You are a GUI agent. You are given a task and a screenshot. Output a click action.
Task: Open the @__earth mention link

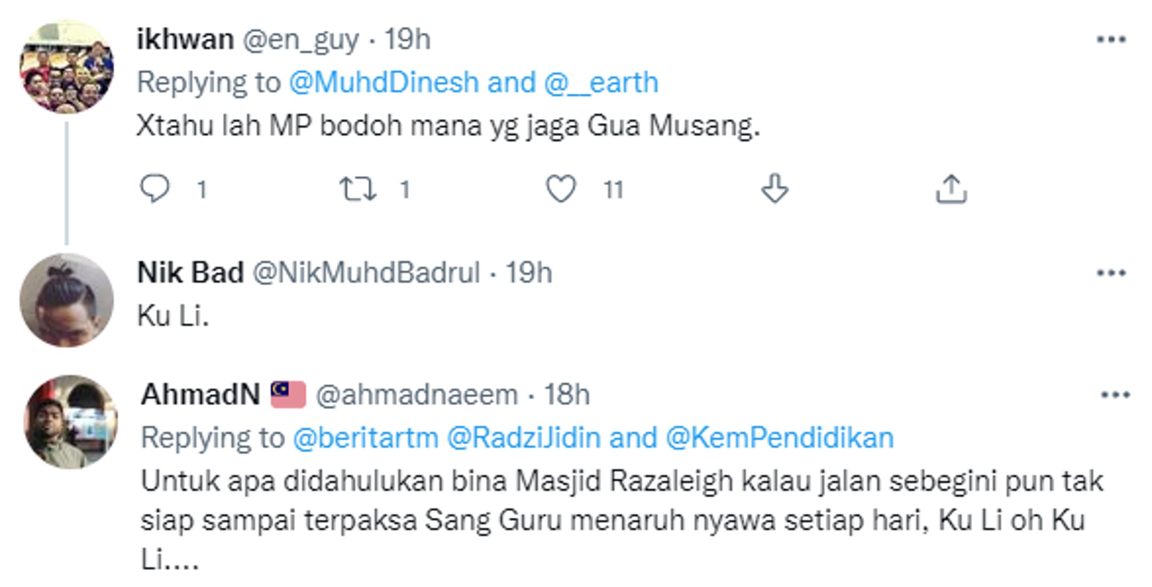(x=601, y=83)
